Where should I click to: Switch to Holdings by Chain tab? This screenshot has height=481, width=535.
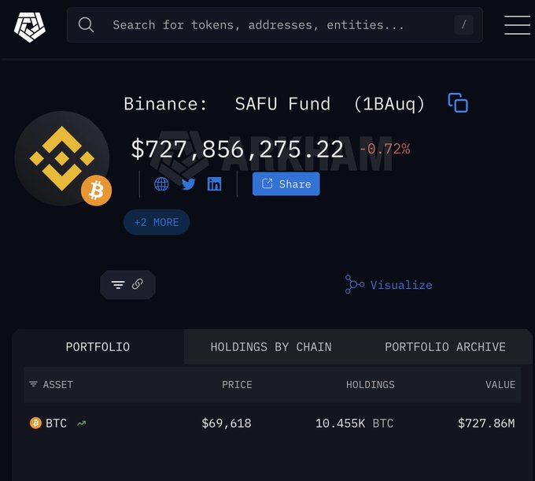tap(271, 346)
